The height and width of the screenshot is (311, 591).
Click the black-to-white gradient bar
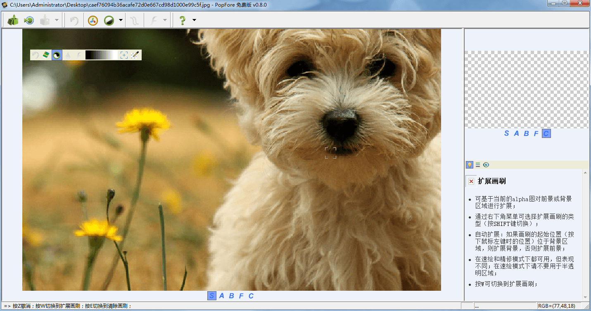pos(102,55)
